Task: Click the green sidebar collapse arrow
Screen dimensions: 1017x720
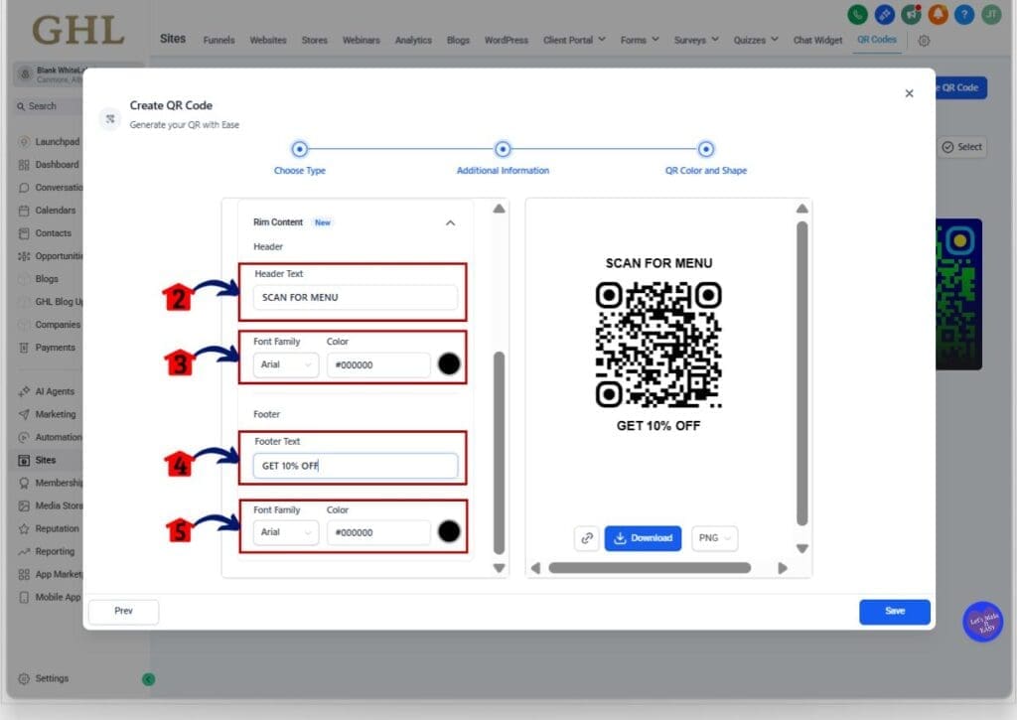Action: [149, 679]
